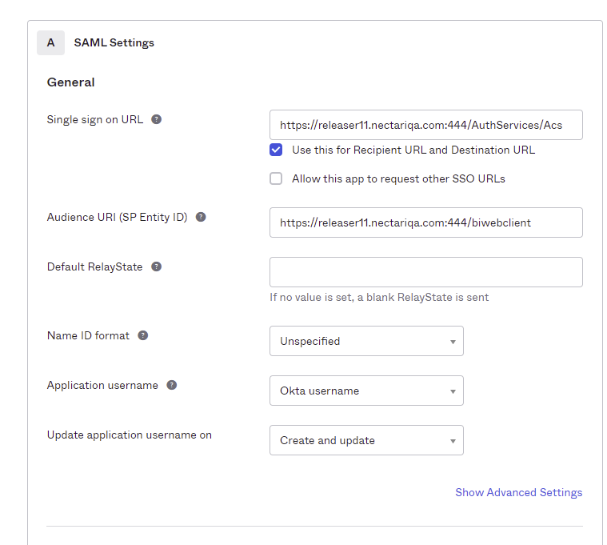Open the 'Update application username on' dropdown

coord(366,440)
